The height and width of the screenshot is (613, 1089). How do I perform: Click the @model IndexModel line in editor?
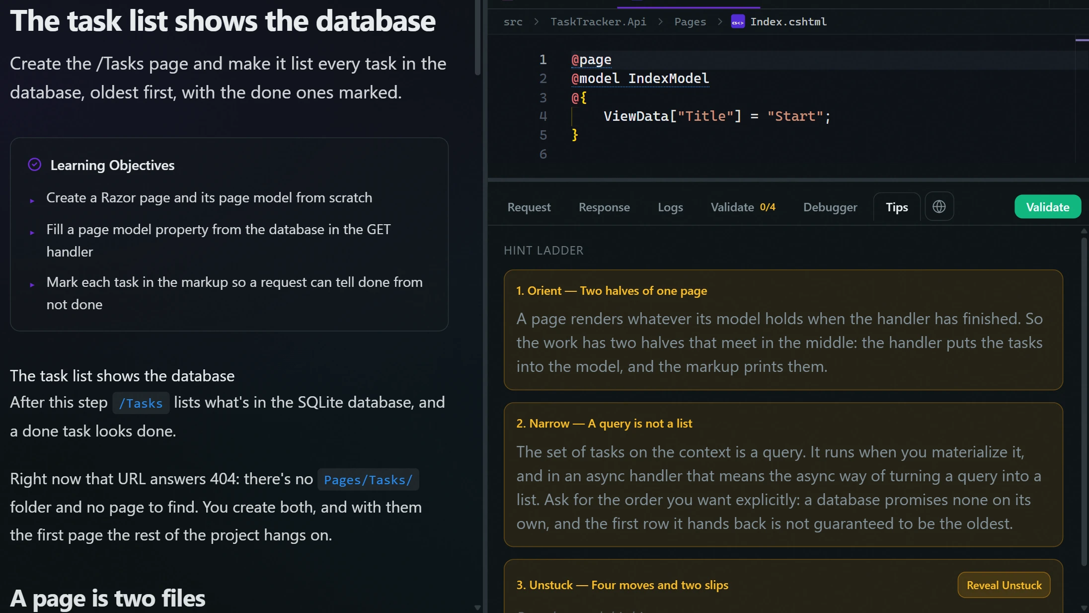[x=640, y=79]
